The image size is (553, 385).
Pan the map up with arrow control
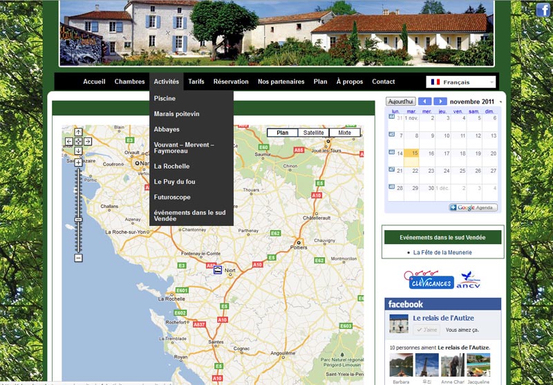click(78, 132)
